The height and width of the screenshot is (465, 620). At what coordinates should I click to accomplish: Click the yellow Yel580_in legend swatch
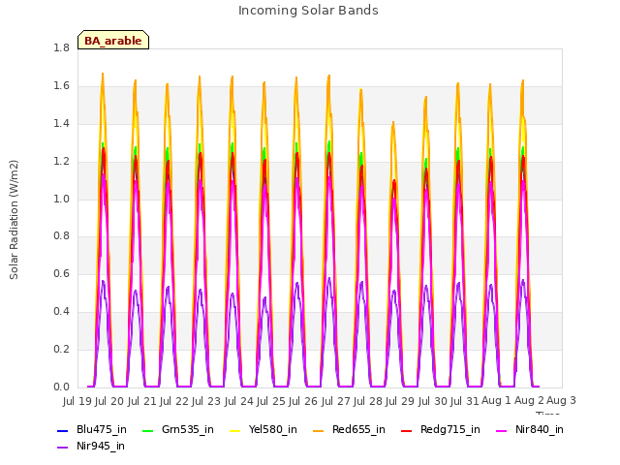(x=235, y=430)
